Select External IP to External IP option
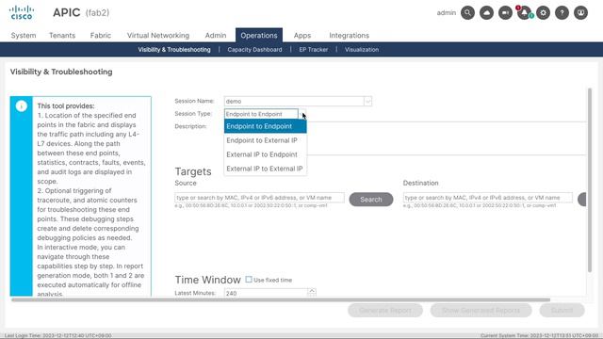Image resolution: width=603 pixels, height=339 pixels. pyautogui.click(x=266, y=169)
